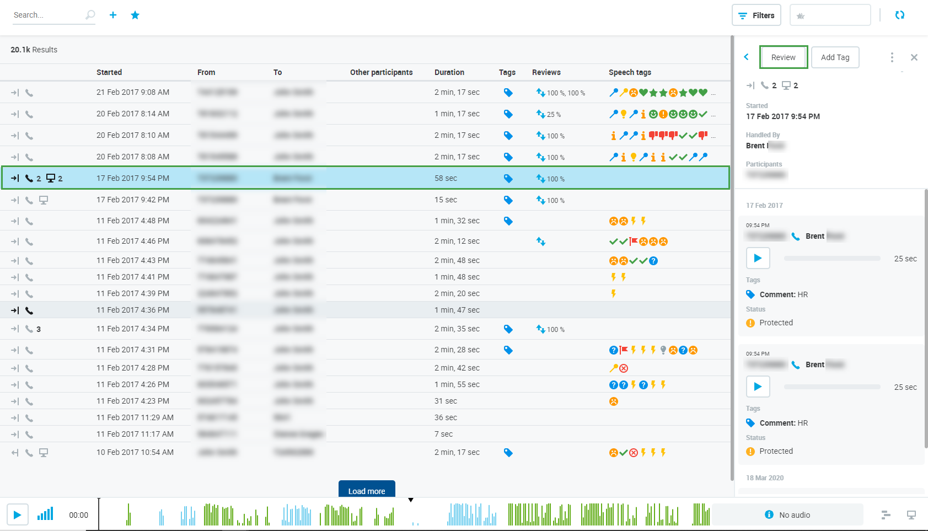Click the refresh icon in top right
Image resolution: width=928 pixels, height=531 pixels.
[899, 15]
